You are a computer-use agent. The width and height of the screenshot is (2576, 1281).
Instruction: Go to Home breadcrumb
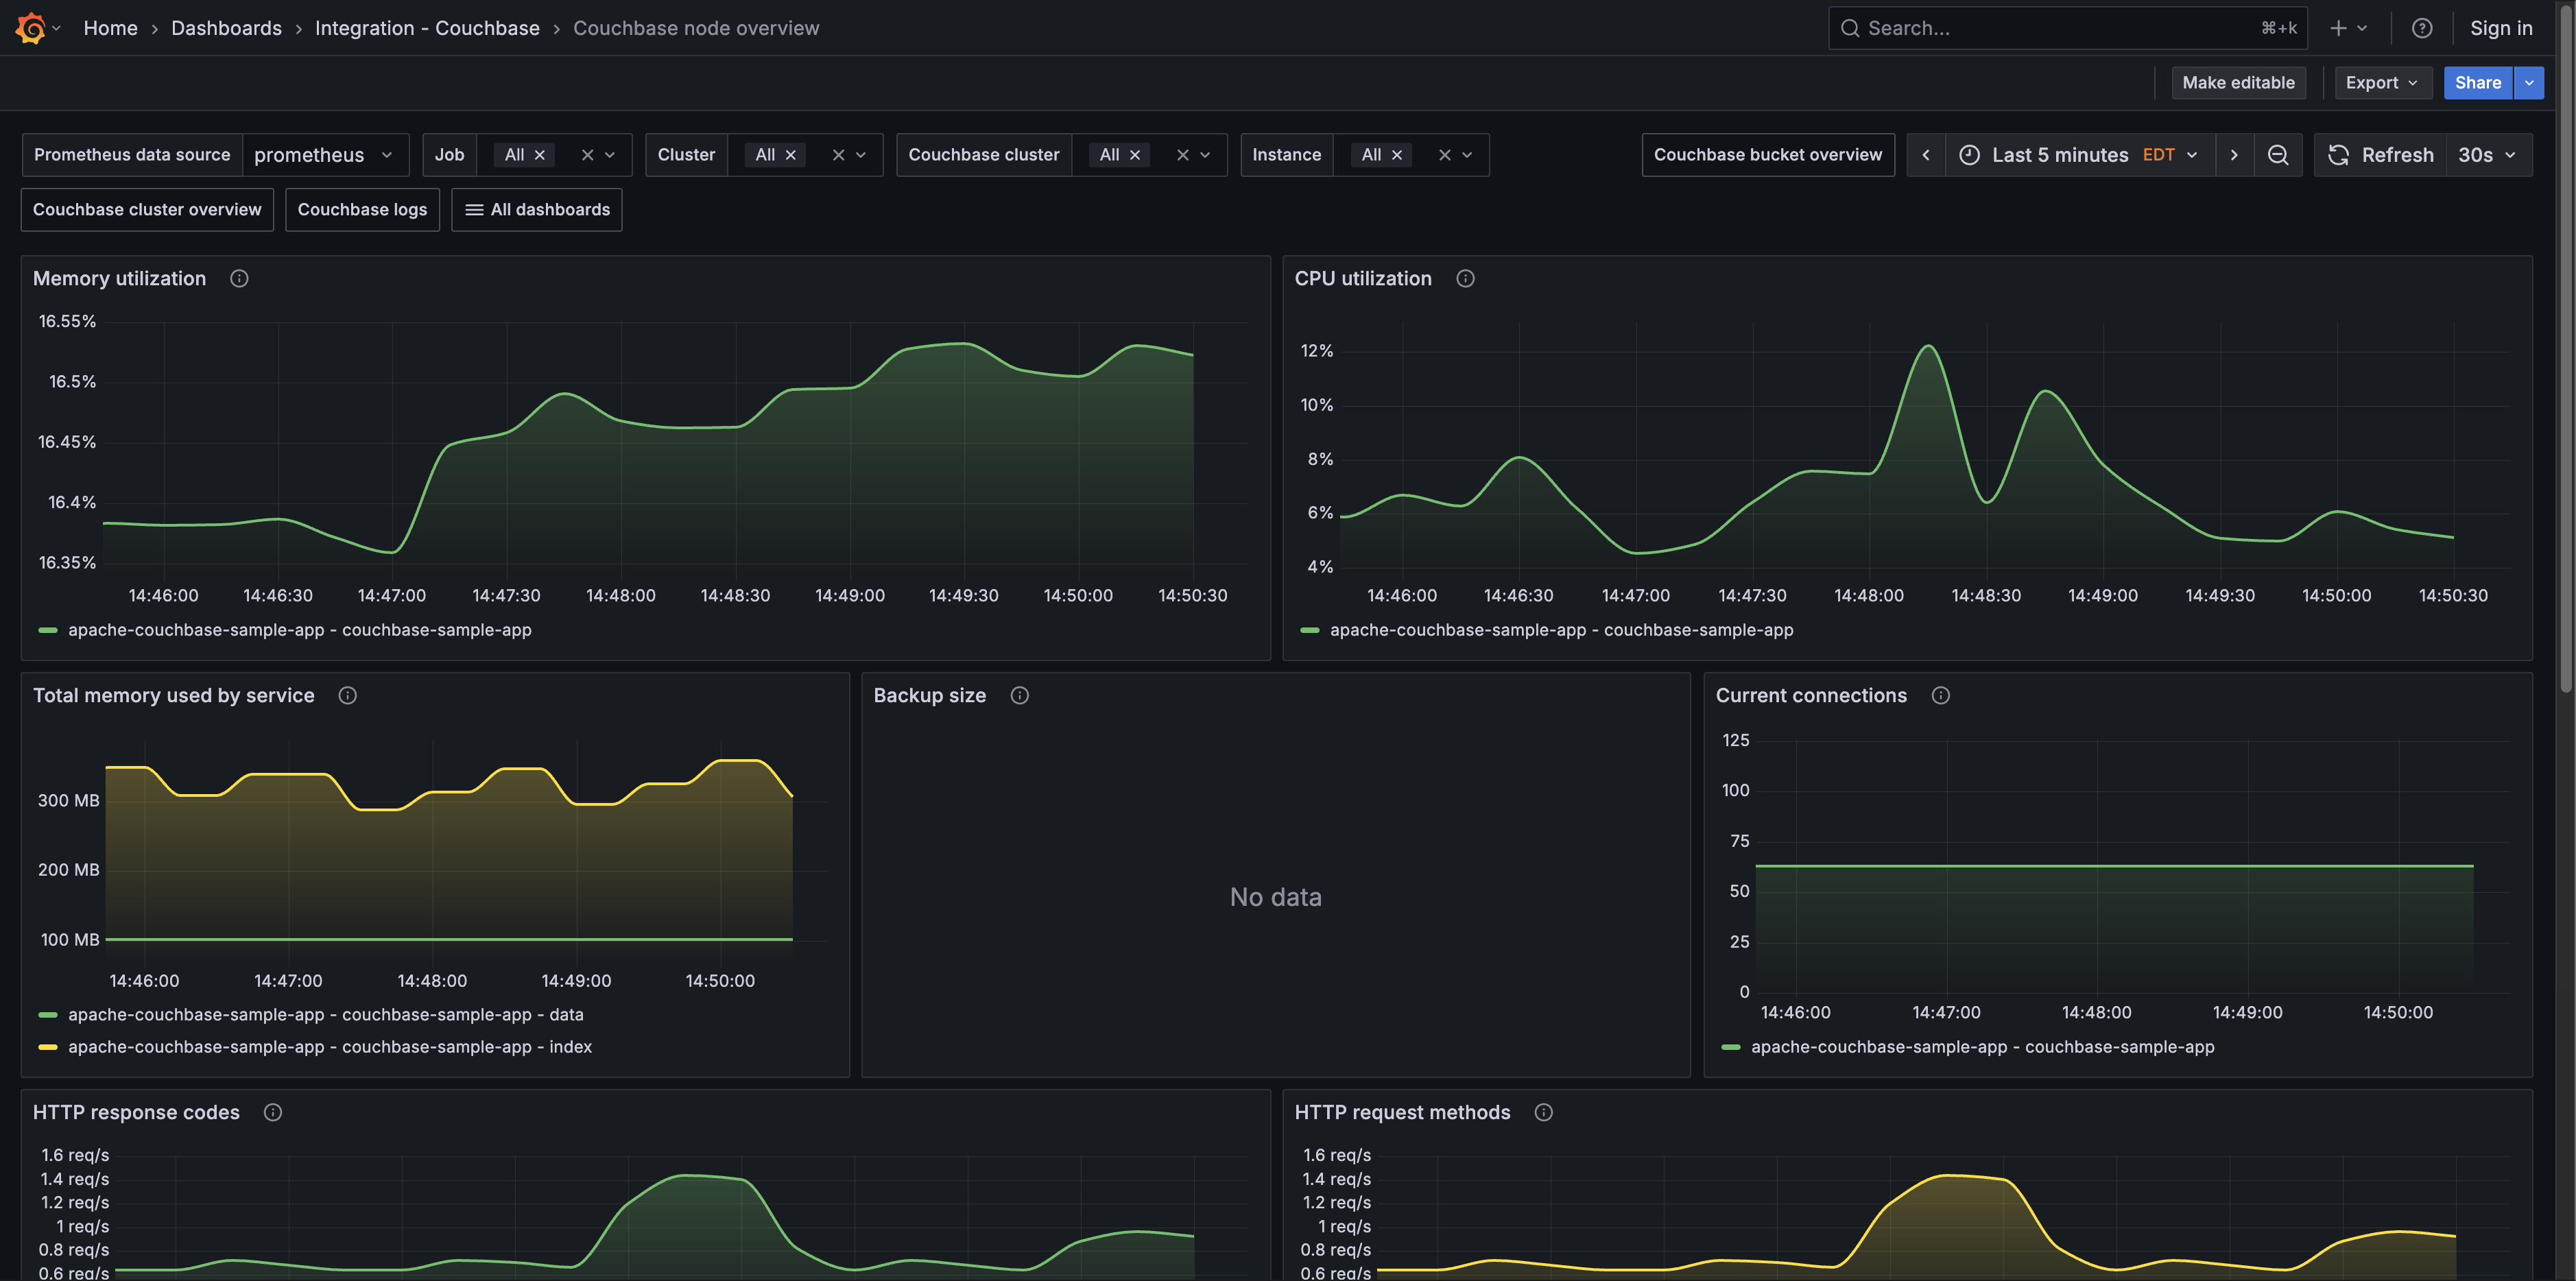pos(110,28)
